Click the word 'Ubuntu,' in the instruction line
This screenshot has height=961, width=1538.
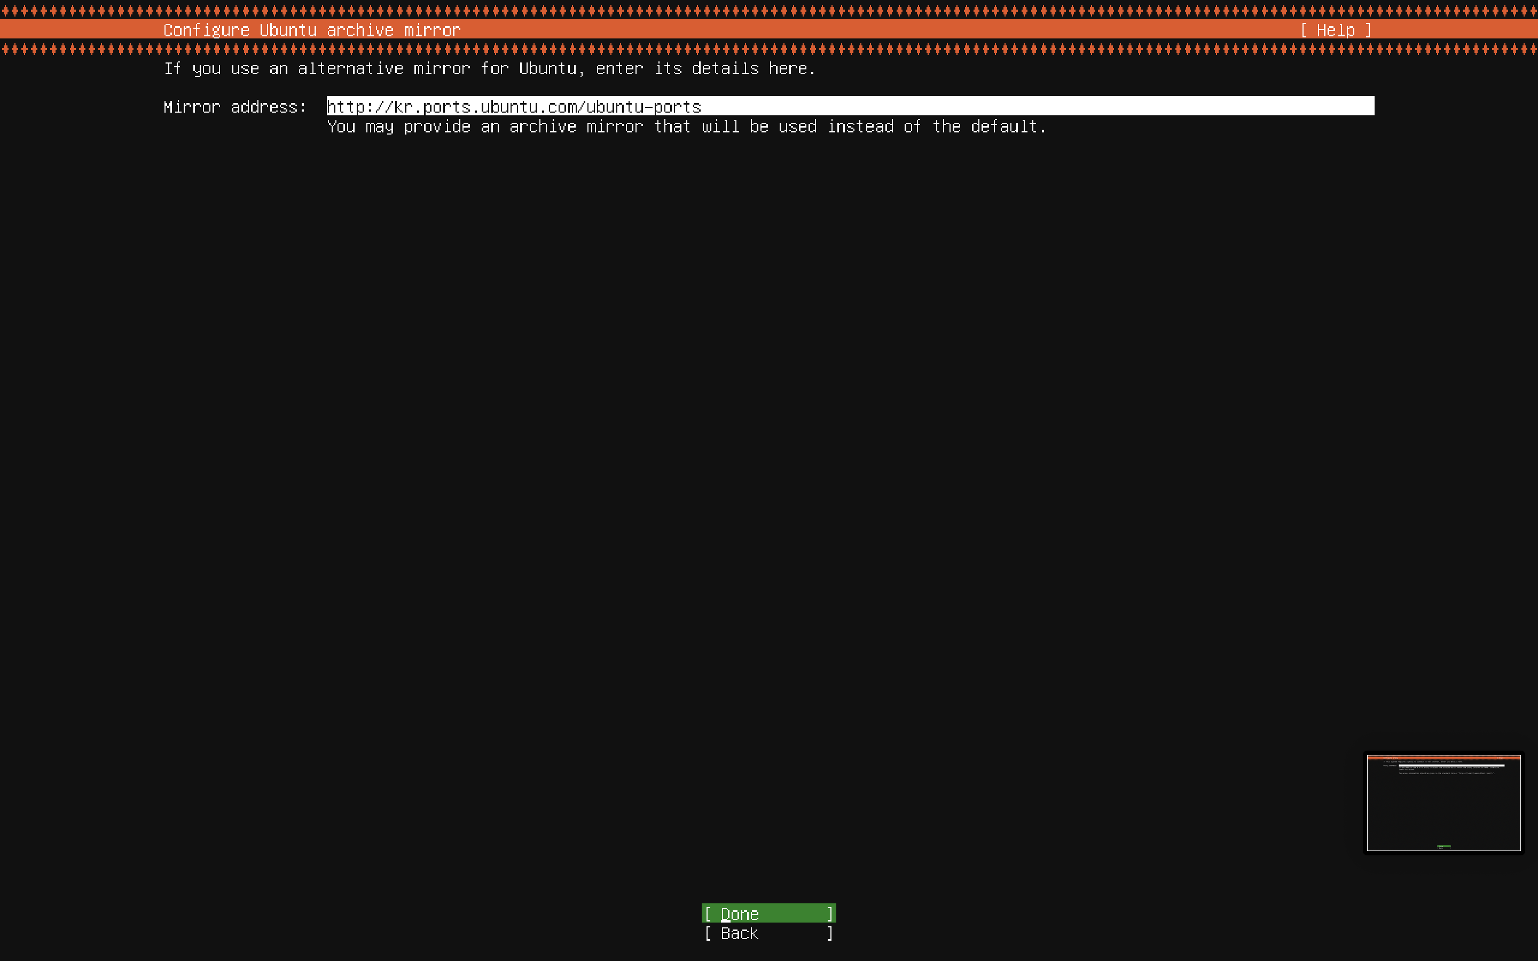[x=551, y=69]
